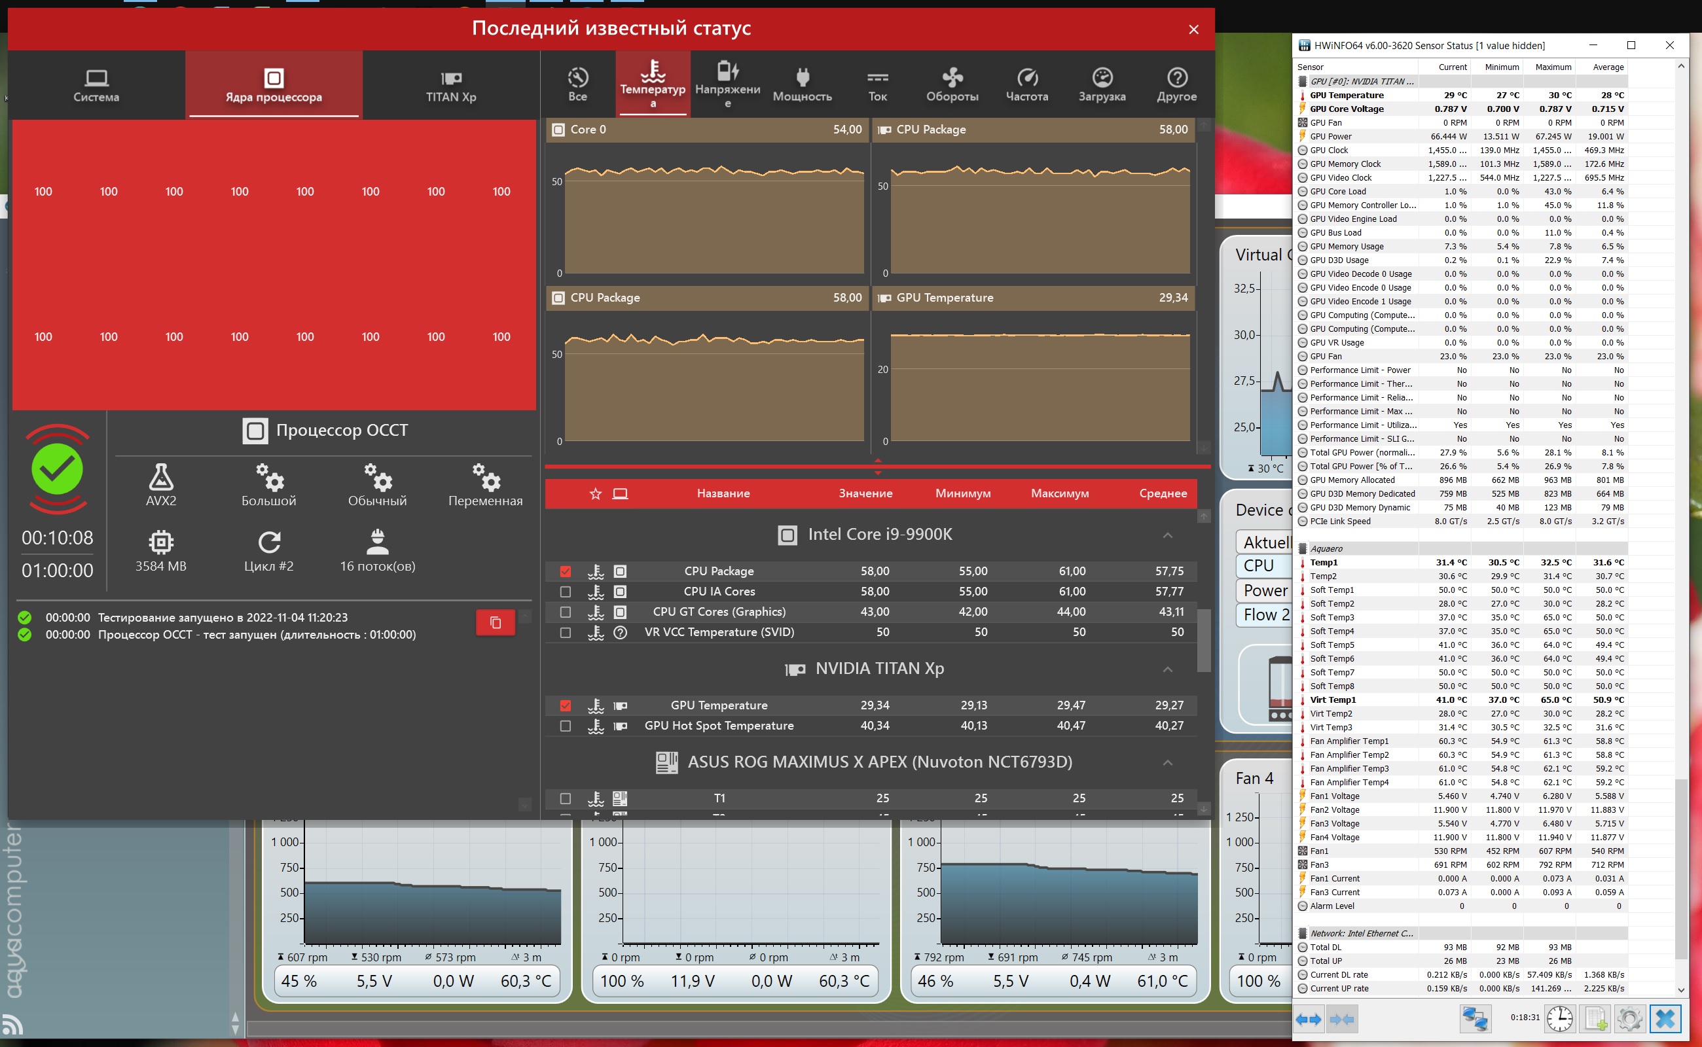The height and width of the screenshot is (1047, 1702).
Task: Open HWiNFO remote center network icon
Action: (x=1475, y=1019)
